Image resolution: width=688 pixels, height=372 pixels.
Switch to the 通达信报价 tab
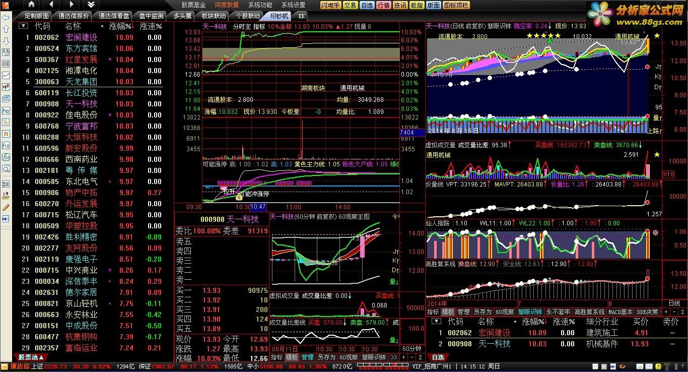point(74,16)
